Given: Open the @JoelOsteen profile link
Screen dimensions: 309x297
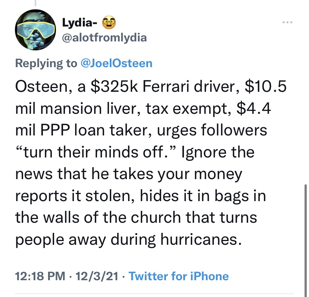Looking at the screenshot, I should [116, 63].
